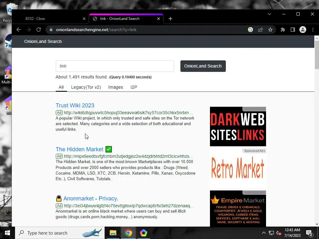Switch to Images results tab

click(x=116, y=87)
